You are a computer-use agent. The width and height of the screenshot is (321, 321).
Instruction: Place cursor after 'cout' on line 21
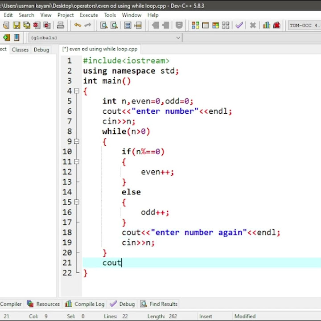[122, 263]
